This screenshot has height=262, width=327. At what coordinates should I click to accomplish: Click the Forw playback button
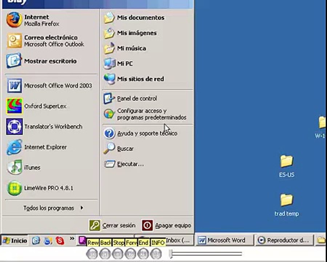click(130, 254)
